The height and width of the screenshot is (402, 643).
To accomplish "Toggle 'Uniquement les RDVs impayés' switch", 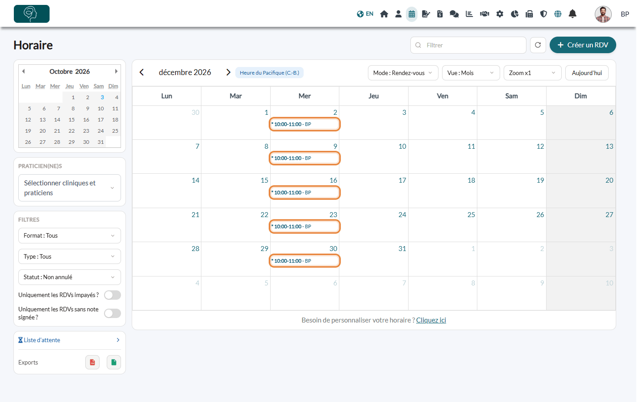I will coord(113,295).
